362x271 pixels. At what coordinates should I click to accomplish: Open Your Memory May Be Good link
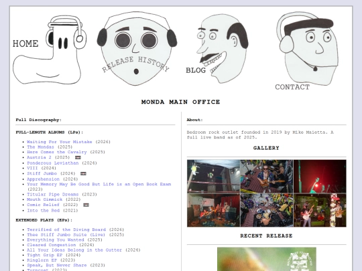pyautogui.click(x=99, y=184)
